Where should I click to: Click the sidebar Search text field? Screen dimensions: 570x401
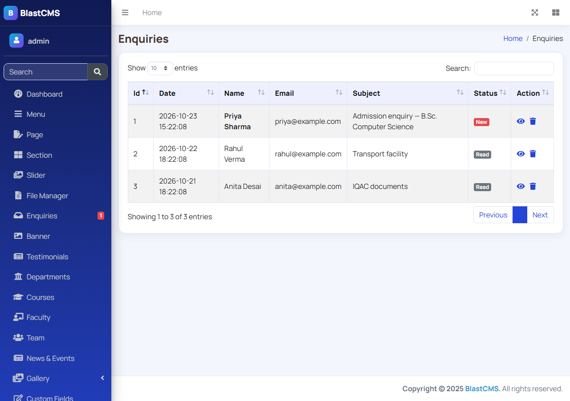(45, 72)
